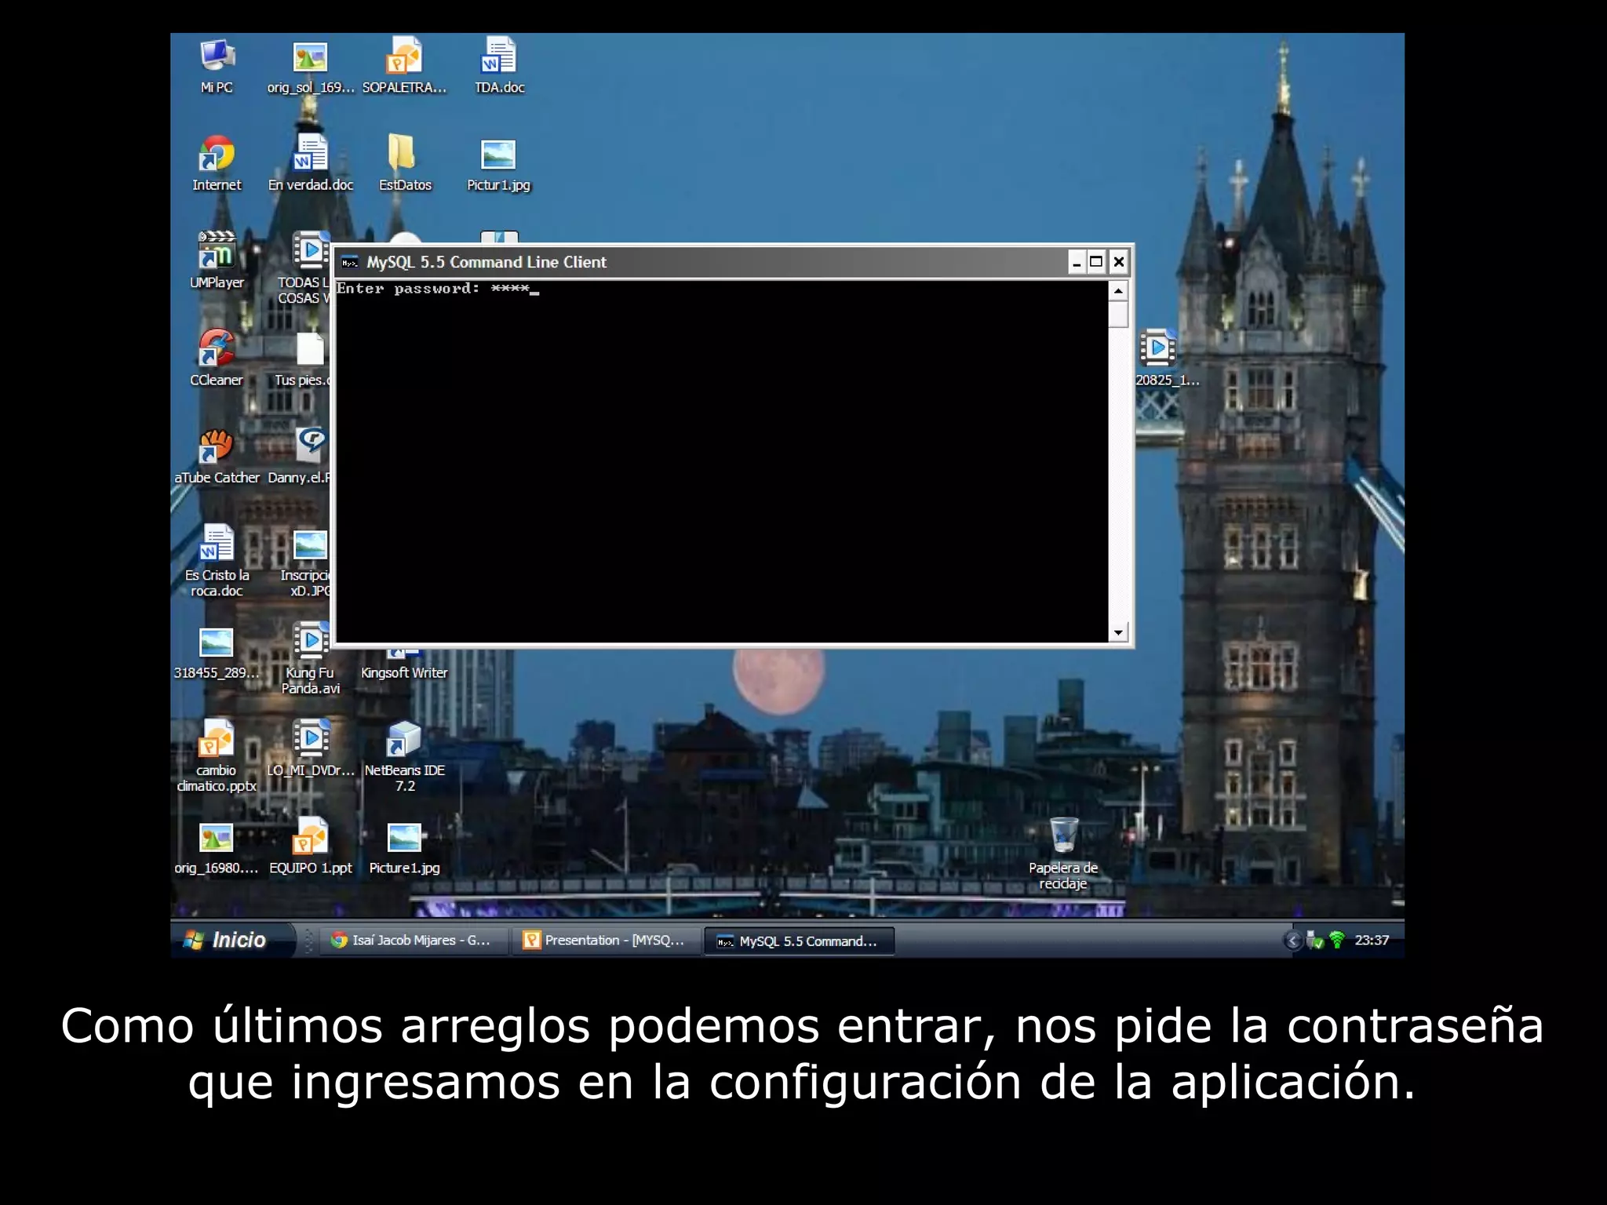Click the Inicio start button
The image size is (1607, 1205).
(232, 940)
